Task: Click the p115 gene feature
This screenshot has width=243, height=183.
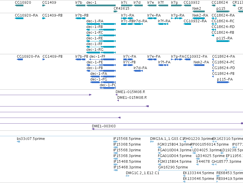Action: (x=223, y=11)
